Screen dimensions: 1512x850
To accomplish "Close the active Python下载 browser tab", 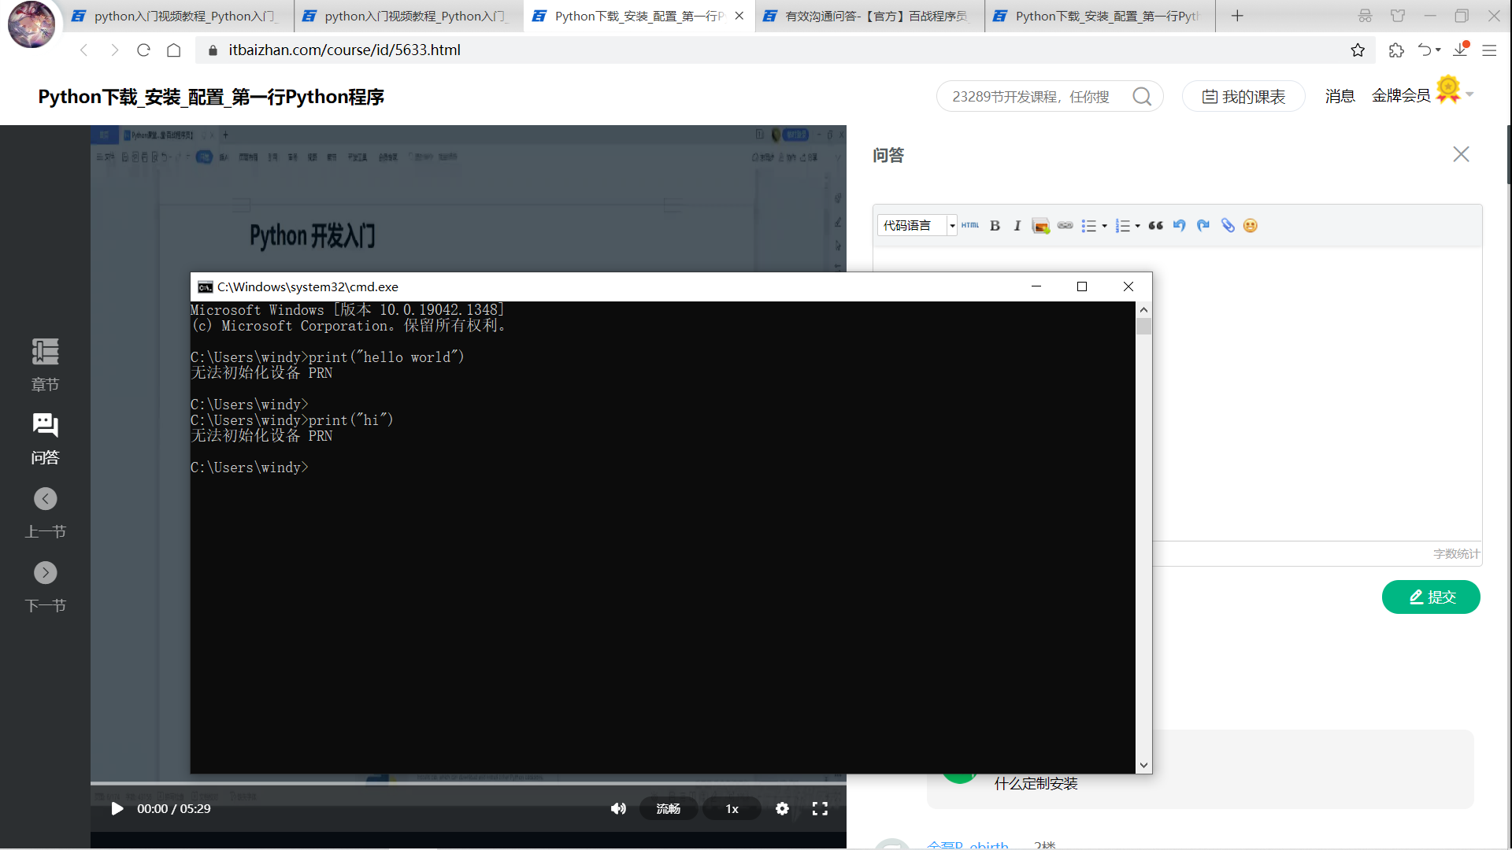I will coord(739,16).
